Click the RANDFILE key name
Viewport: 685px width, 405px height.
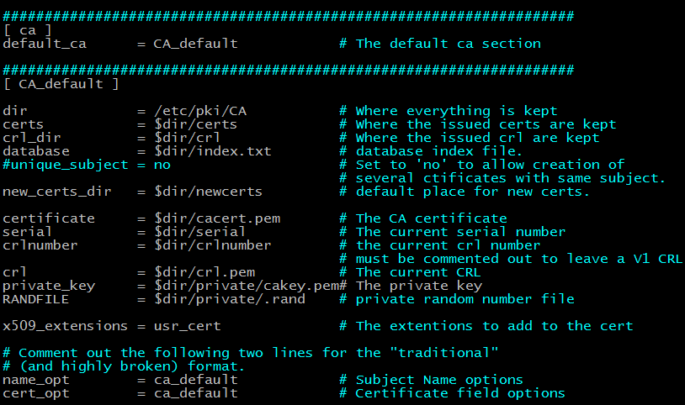click(36, 299)
